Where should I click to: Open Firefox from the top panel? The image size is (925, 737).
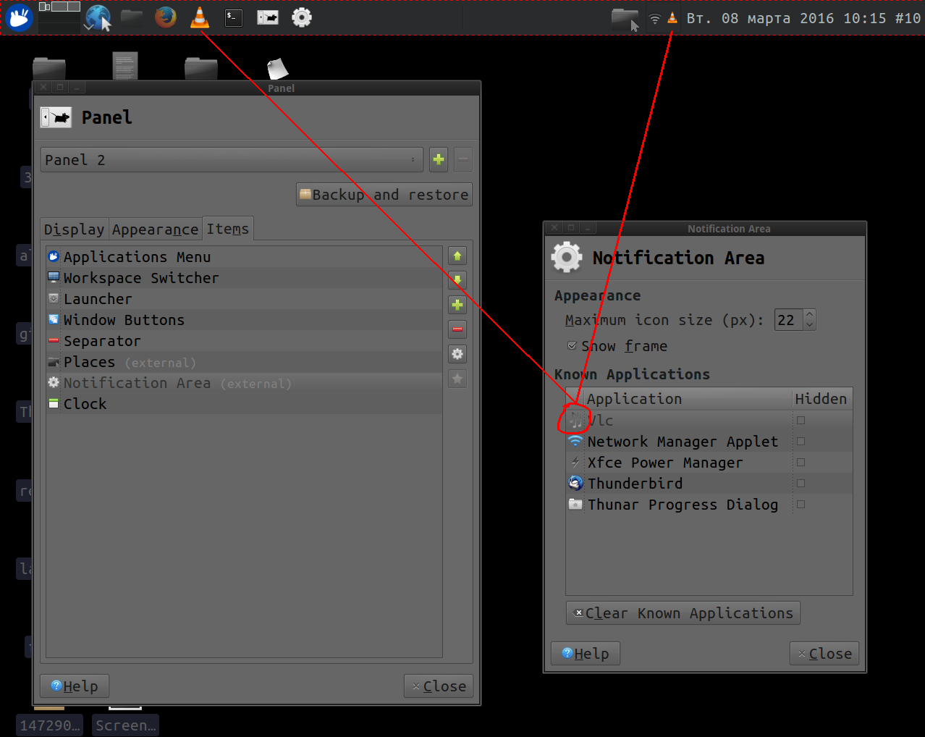coord(166,17)
